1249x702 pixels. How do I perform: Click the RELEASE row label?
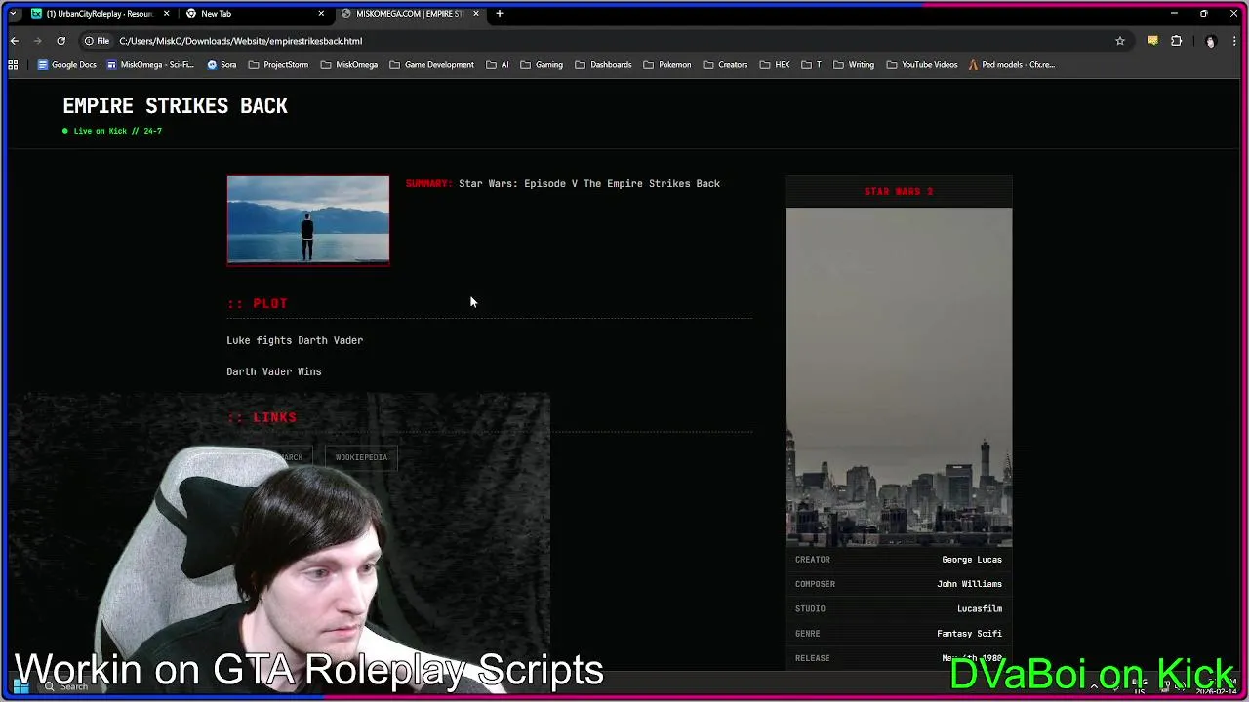pyautogui.click(x=813, y=658)
